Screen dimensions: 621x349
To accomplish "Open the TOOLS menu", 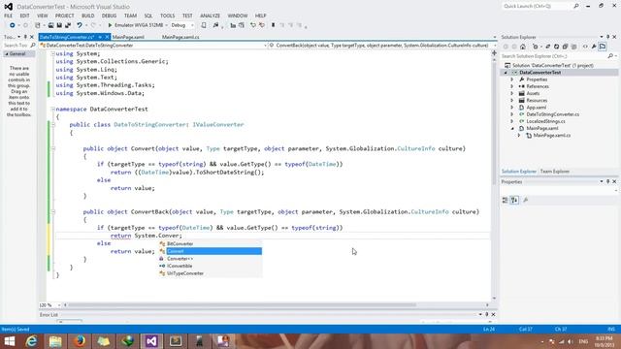I will coord(167,16).
